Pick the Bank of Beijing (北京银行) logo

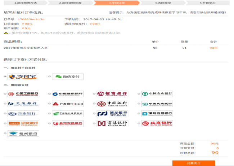point(157,124)
